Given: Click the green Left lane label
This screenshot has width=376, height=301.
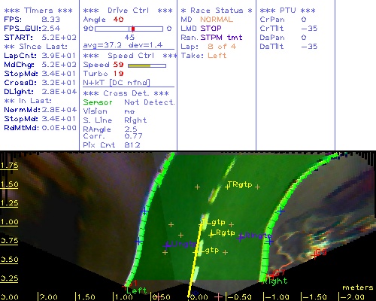Looking at the screenshot, I should coord(136,290).
